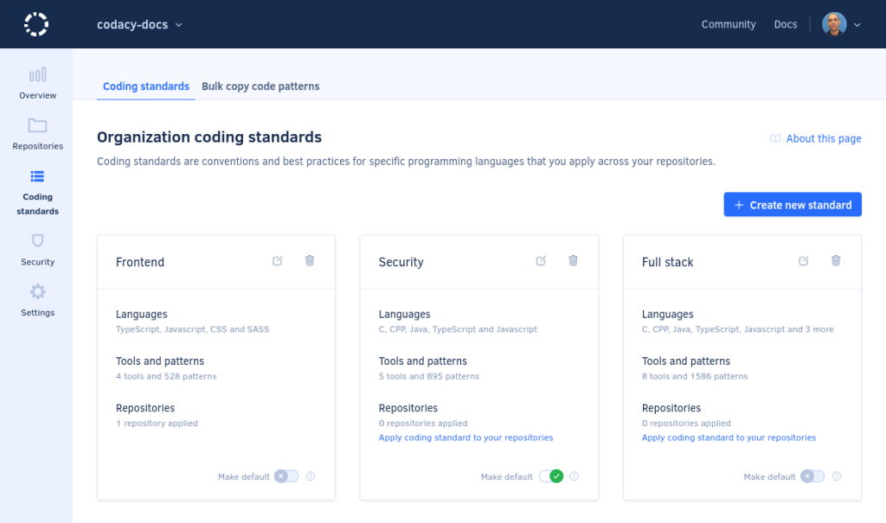Open the About this page link

(x=822, y=138)
